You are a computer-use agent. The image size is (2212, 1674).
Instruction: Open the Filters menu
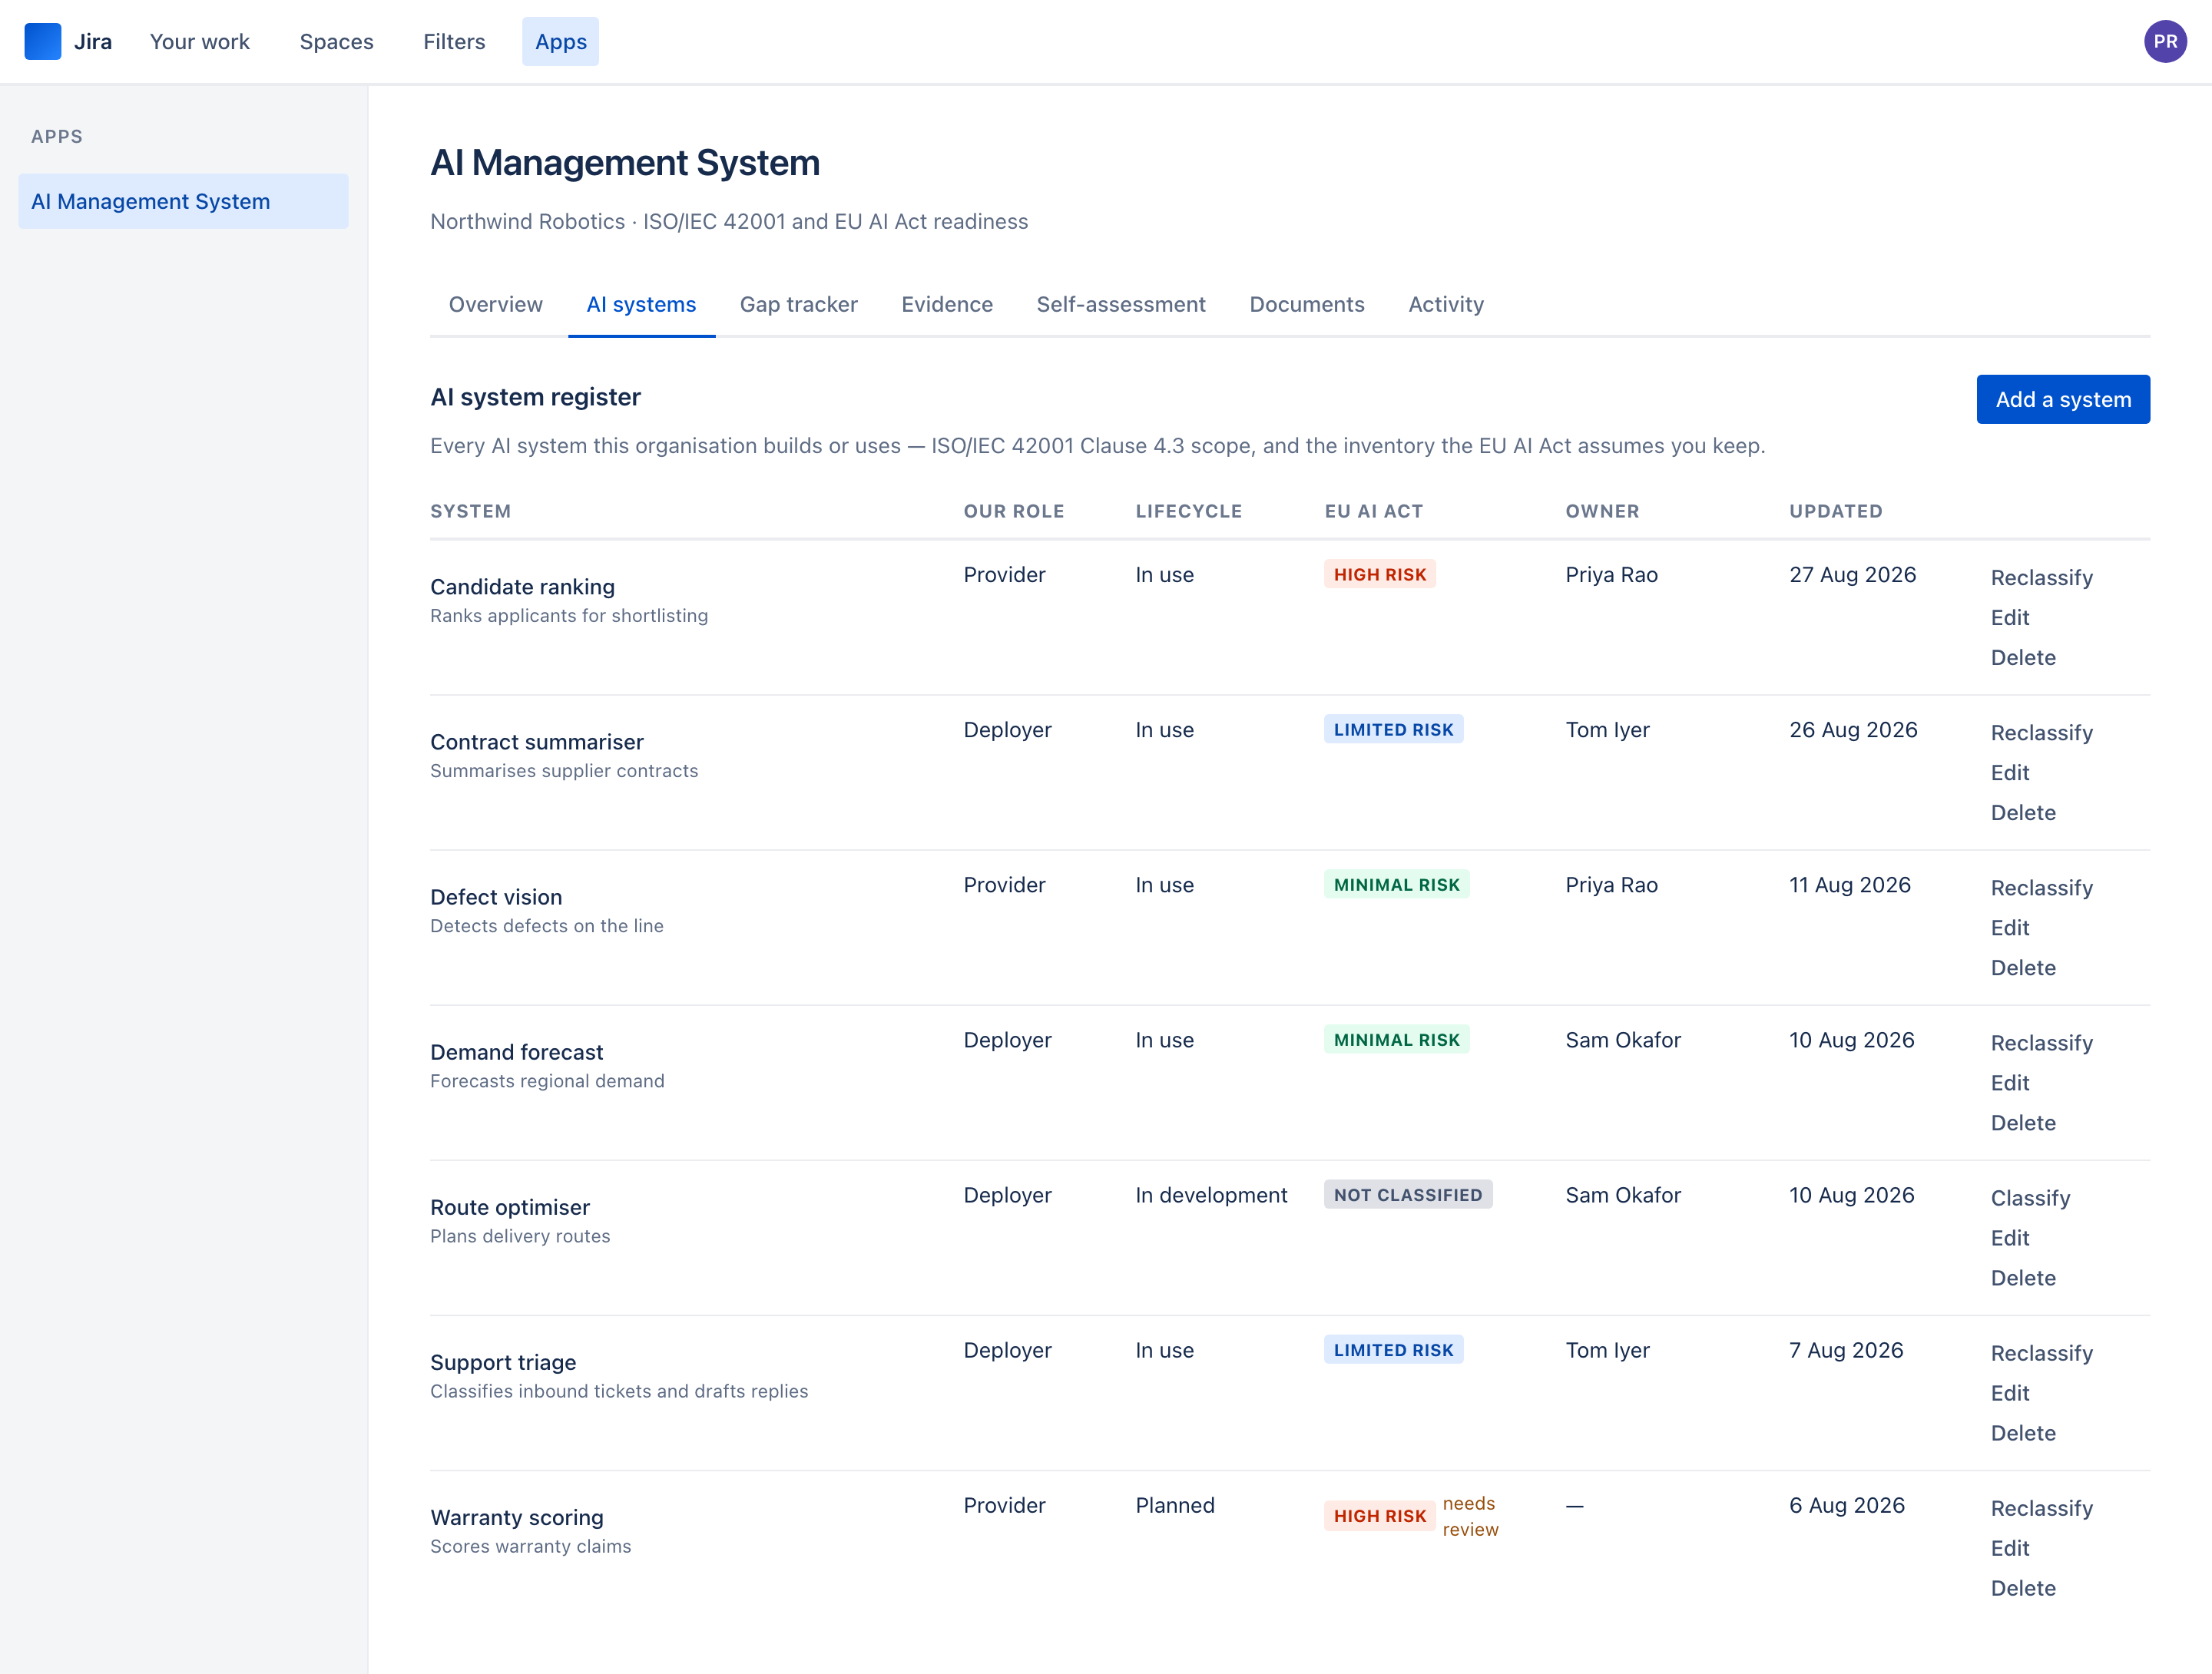click(454, 42)
